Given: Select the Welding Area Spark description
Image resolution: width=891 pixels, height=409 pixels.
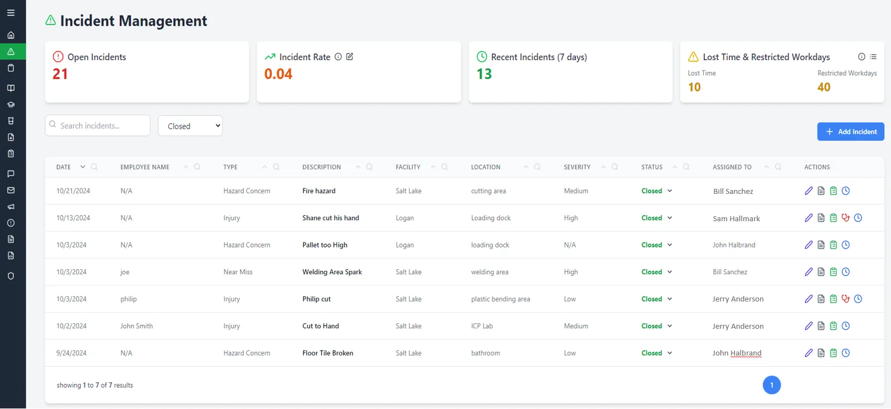Looking at the screenshot, I should click(332, 272).
